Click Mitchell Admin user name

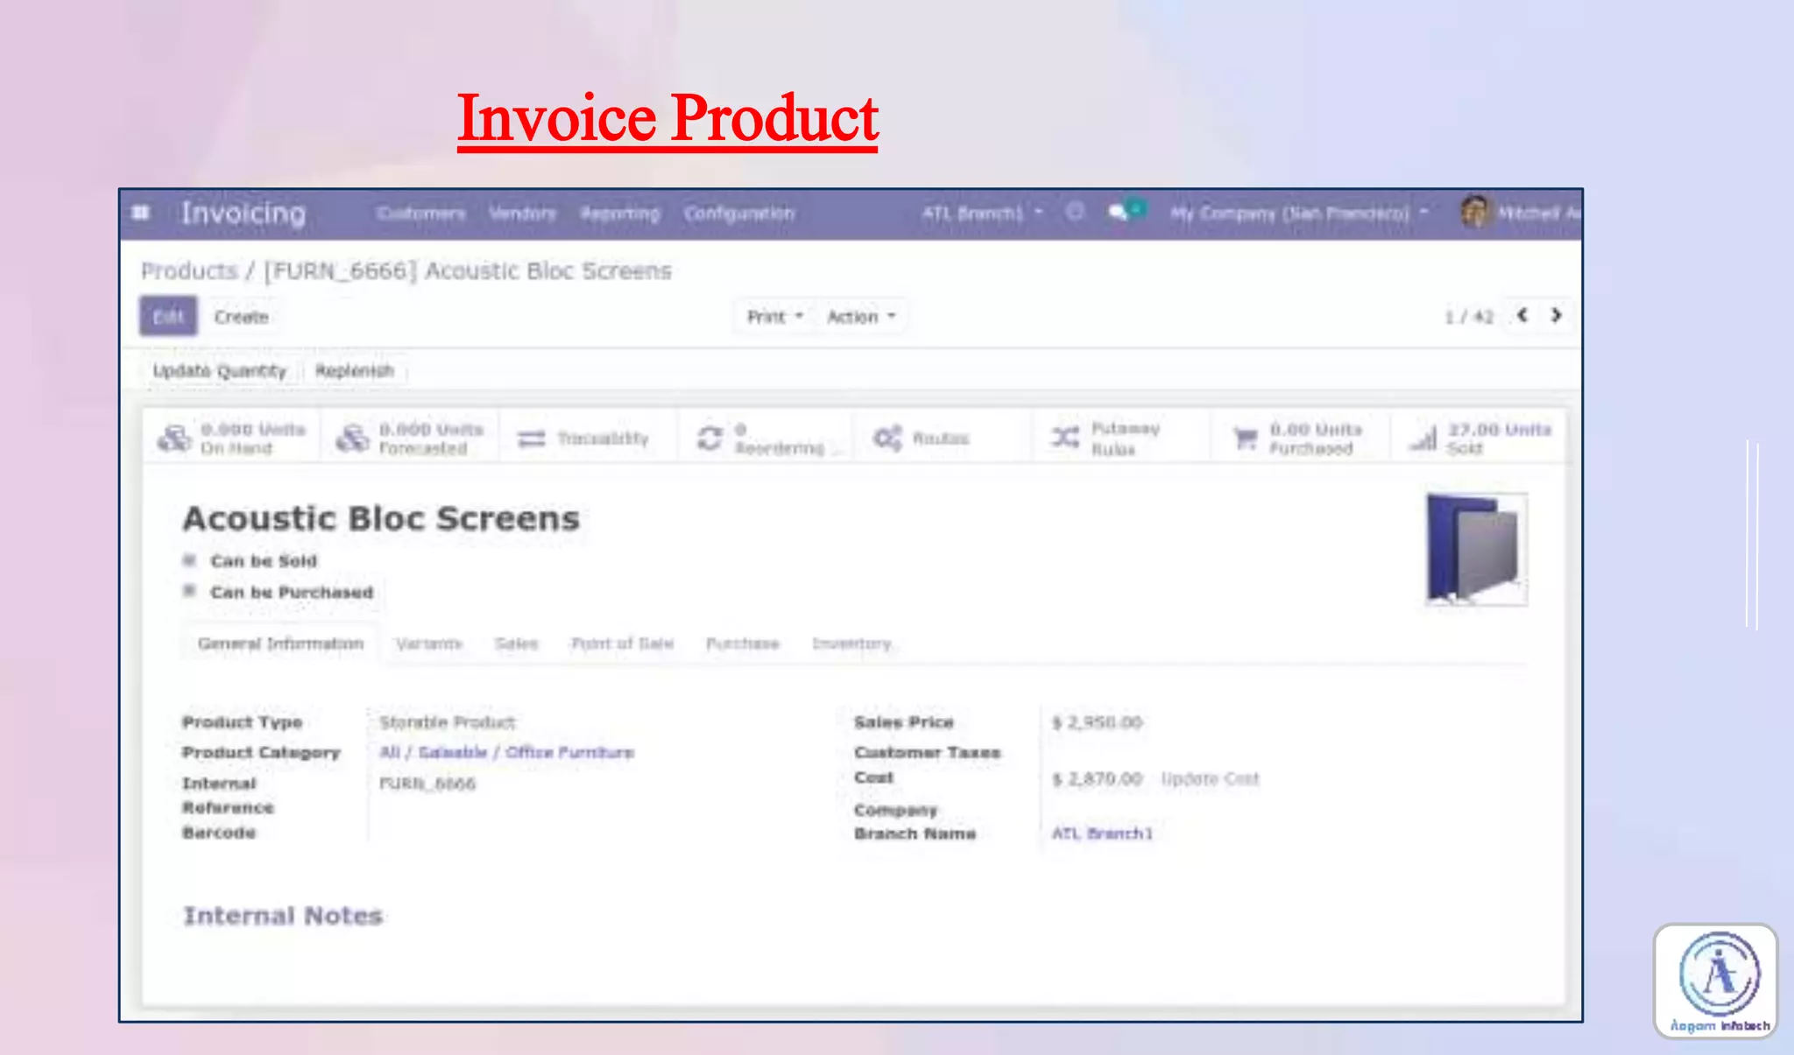coord(1538,213)
